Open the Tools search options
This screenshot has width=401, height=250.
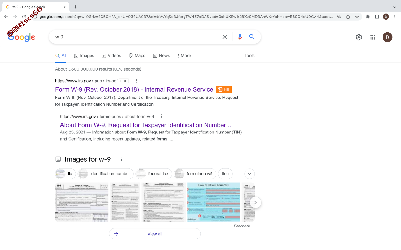[x=249, y=56]
